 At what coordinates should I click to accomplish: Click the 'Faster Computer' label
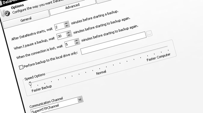point(158,57)
